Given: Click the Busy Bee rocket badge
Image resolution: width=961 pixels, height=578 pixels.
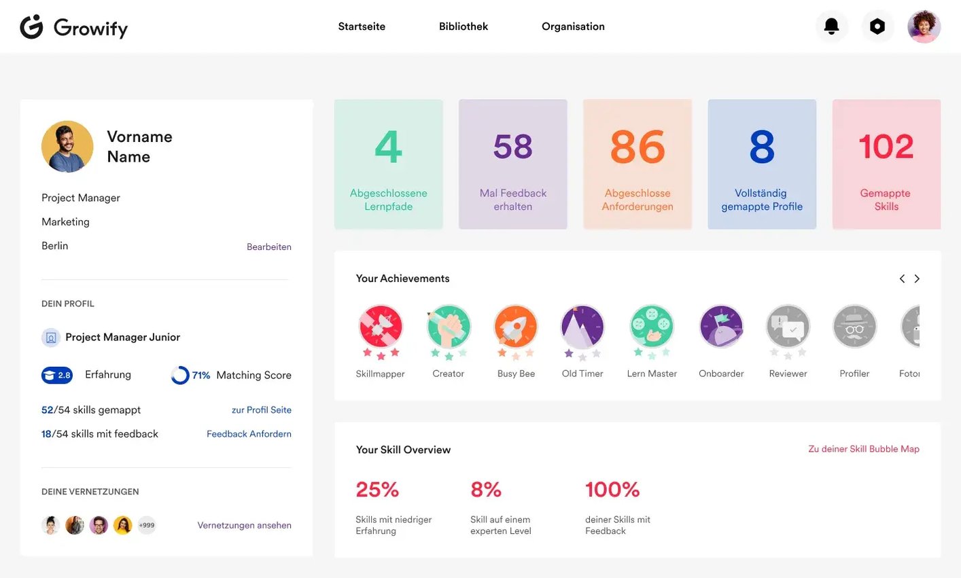Looking at the screenshot, I should [x=516, y=327].
